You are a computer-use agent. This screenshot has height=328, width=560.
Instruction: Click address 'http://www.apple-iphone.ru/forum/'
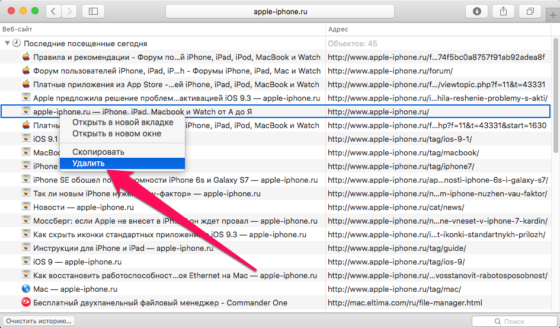[390, 71]
